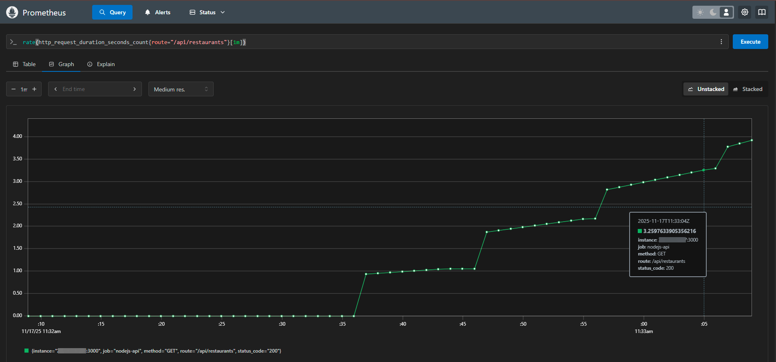Switch to dark theme moon icon
The image size is (776, 362).
(x=713, y=12)
